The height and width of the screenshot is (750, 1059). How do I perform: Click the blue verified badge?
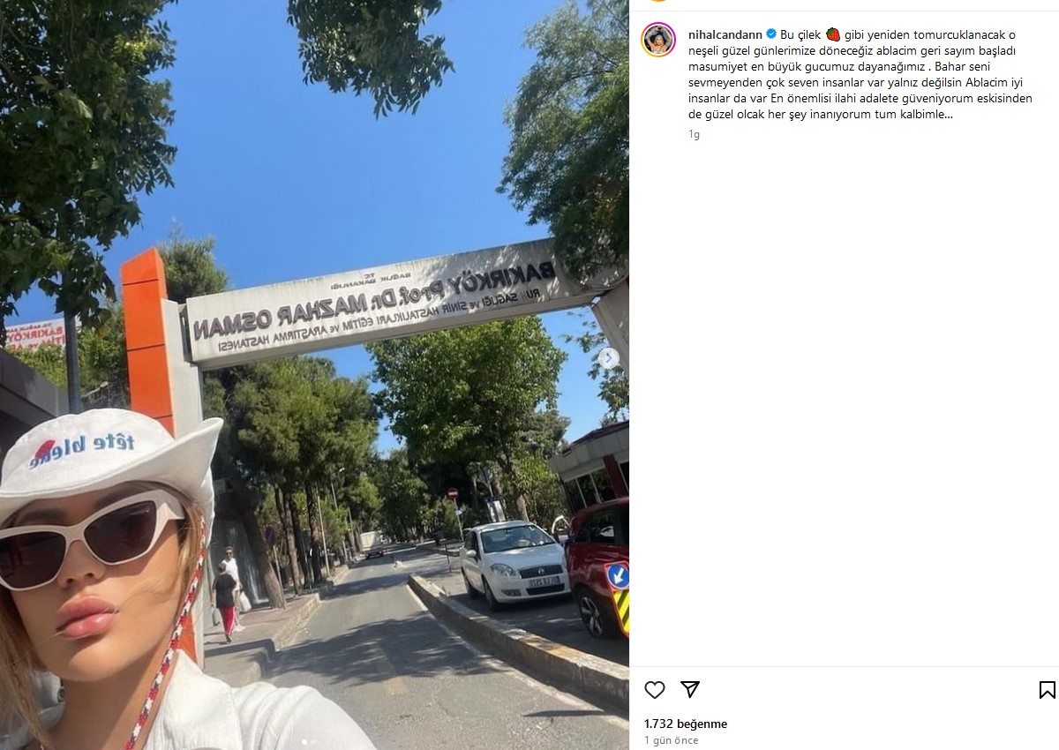point(771,34)
